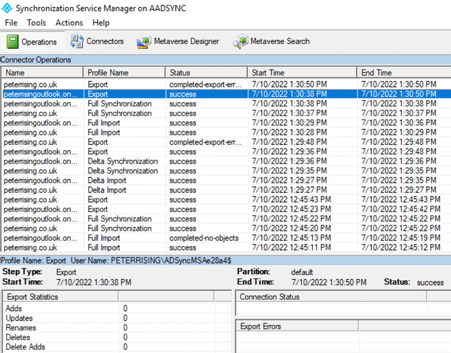
Task: Click the details Status value success
Action: [x=430, y=282]
